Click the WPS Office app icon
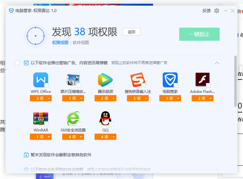The height and width of the screenshot is (179, 243). 41,80
